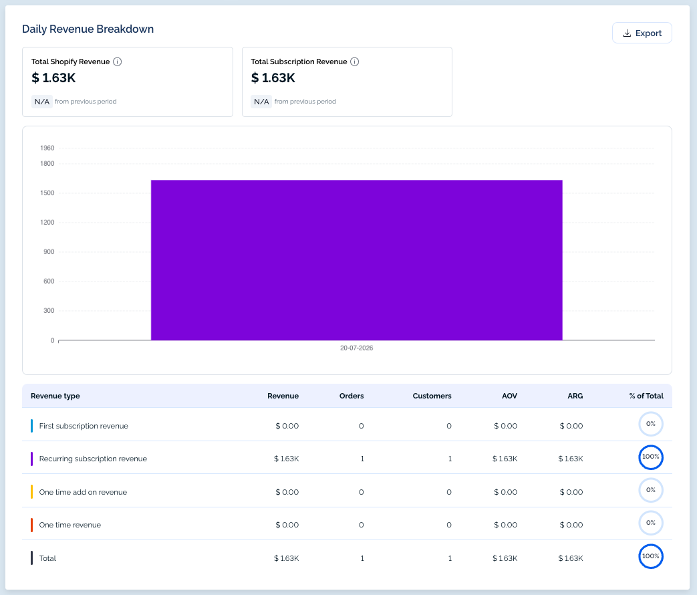Click the 0% ring in One time add on row
This screenshot has height=595, width=697.
[651, 490]
